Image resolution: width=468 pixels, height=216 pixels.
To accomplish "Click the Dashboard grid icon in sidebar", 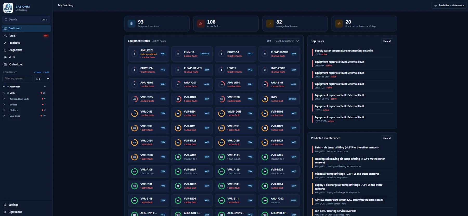I will pos(5,28).
